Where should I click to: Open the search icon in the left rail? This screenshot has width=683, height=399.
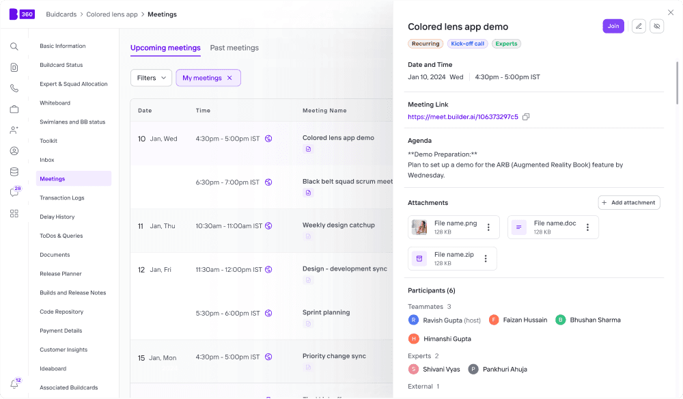(14, 46)
